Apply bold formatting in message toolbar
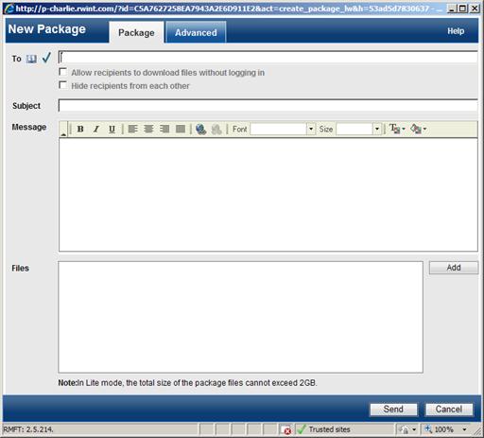This screenshot has height=438, width=484. coord(80,129)
